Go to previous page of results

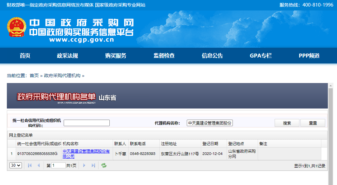[x=39, y=165]
